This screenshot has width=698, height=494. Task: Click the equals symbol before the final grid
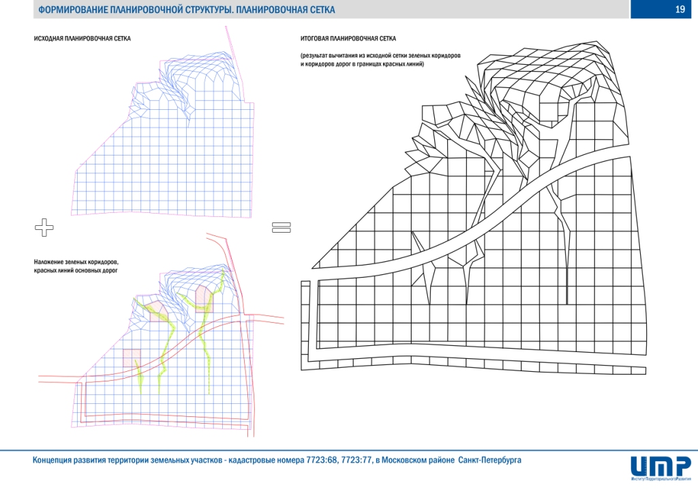point(281,228)
